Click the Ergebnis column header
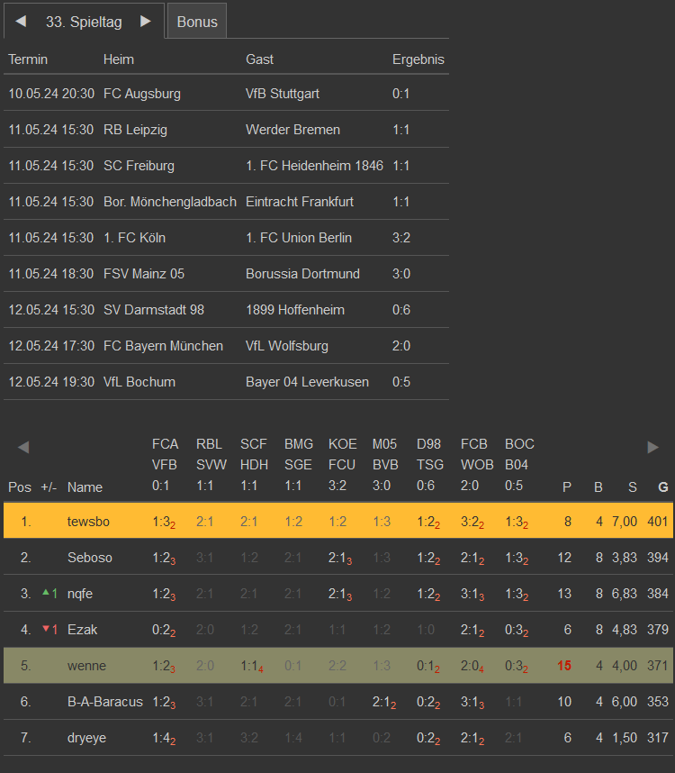The width and height of the screenshot is (675, 773). pos(418,59)
